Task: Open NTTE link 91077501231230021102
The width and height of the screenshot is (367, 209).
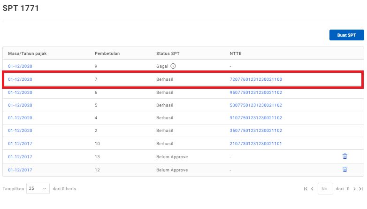Action: pyautogui.click(x=255, y=118)
